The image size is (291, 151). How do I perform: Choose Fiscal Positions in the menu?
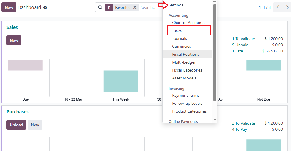pyautogui.click(x=186, y=54)
